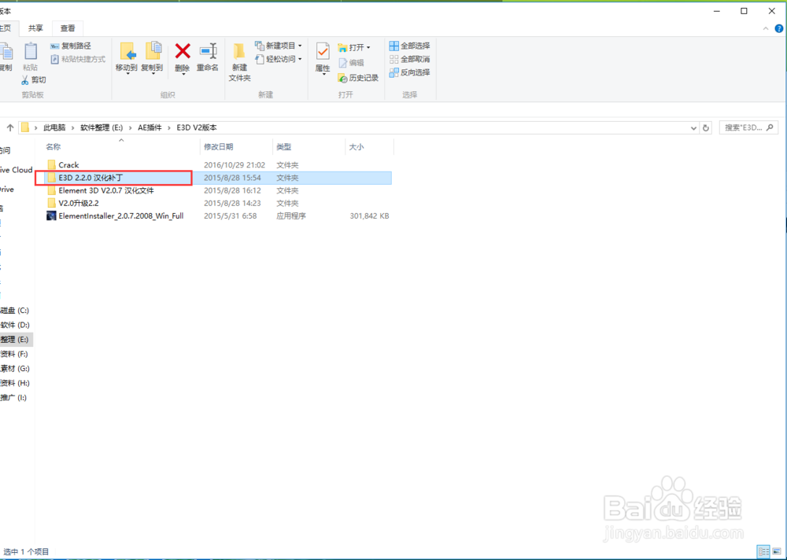
Task: Click Select none in ribbon
Action: [409, 59]
